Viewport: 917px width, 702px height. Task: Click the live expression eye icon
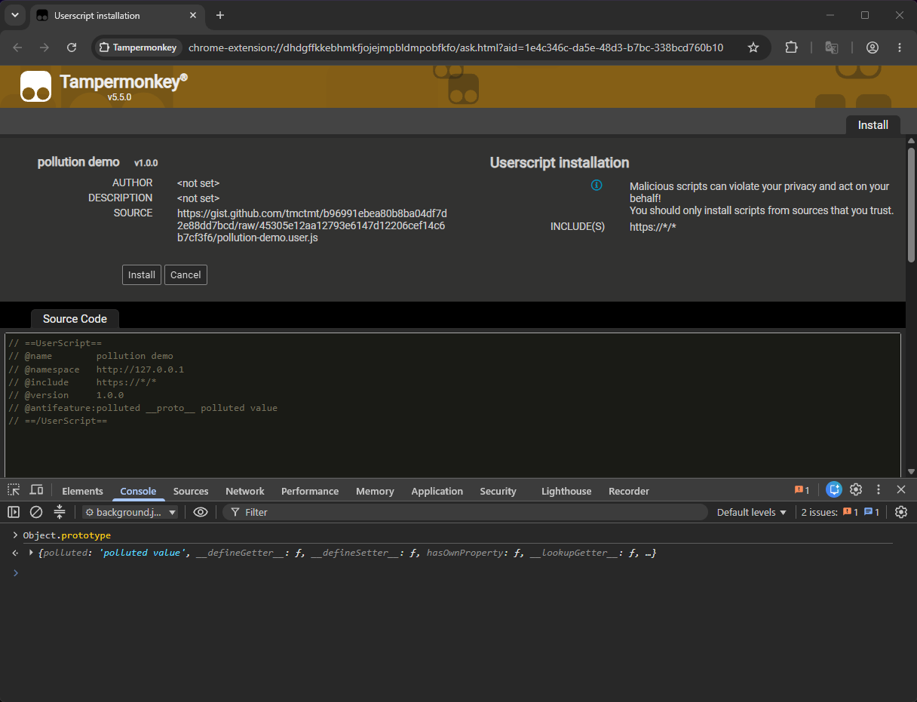pyautogui.click(x=201, y=512)
